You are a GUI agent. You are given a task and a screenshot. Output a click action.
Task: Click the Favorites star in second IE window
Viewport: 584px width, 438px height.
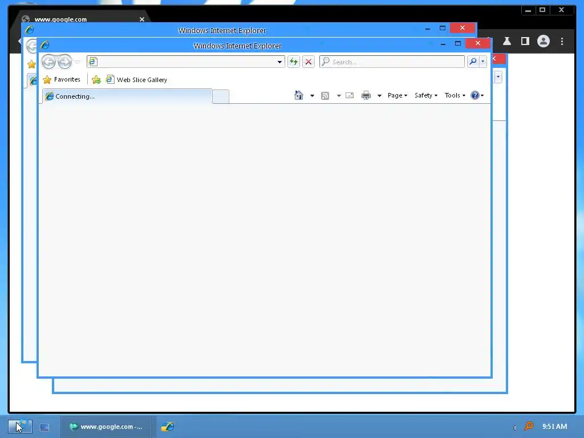click(31, 64)
